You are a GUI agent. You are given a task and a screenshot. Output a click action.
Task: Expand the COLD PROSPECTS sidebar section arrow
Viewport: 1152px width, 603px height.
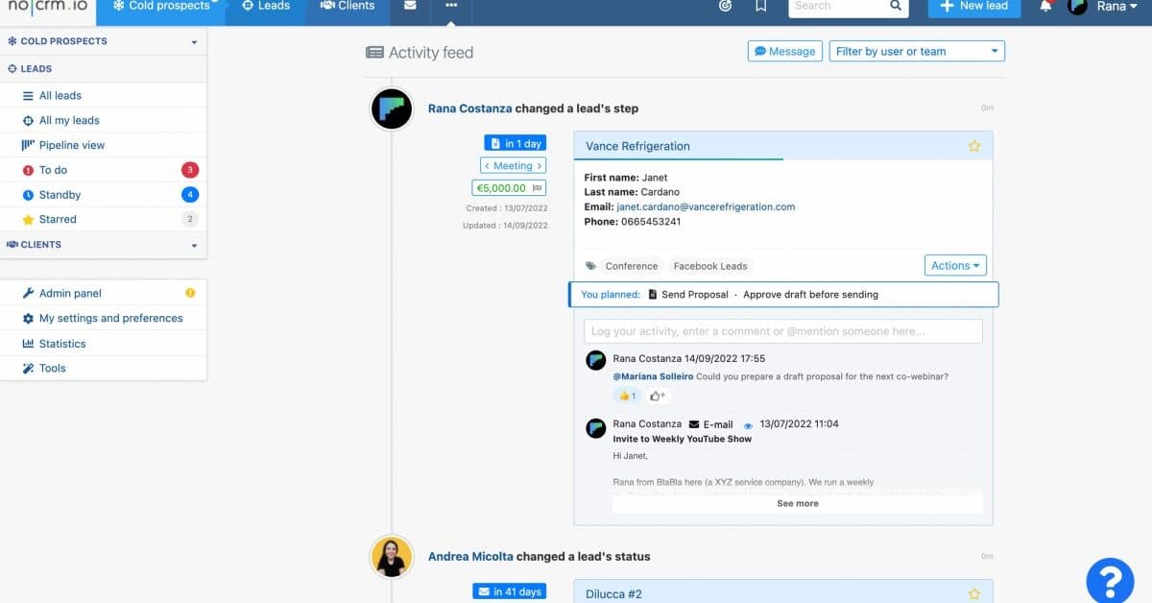click(194, 42)
